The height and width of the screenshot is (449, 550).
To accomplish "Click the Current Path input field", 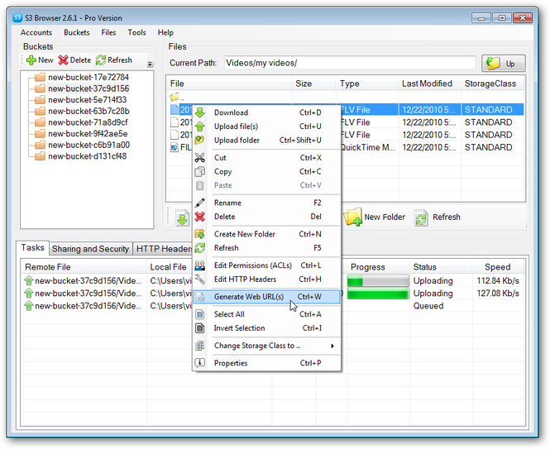I will (x=350, y=64).
